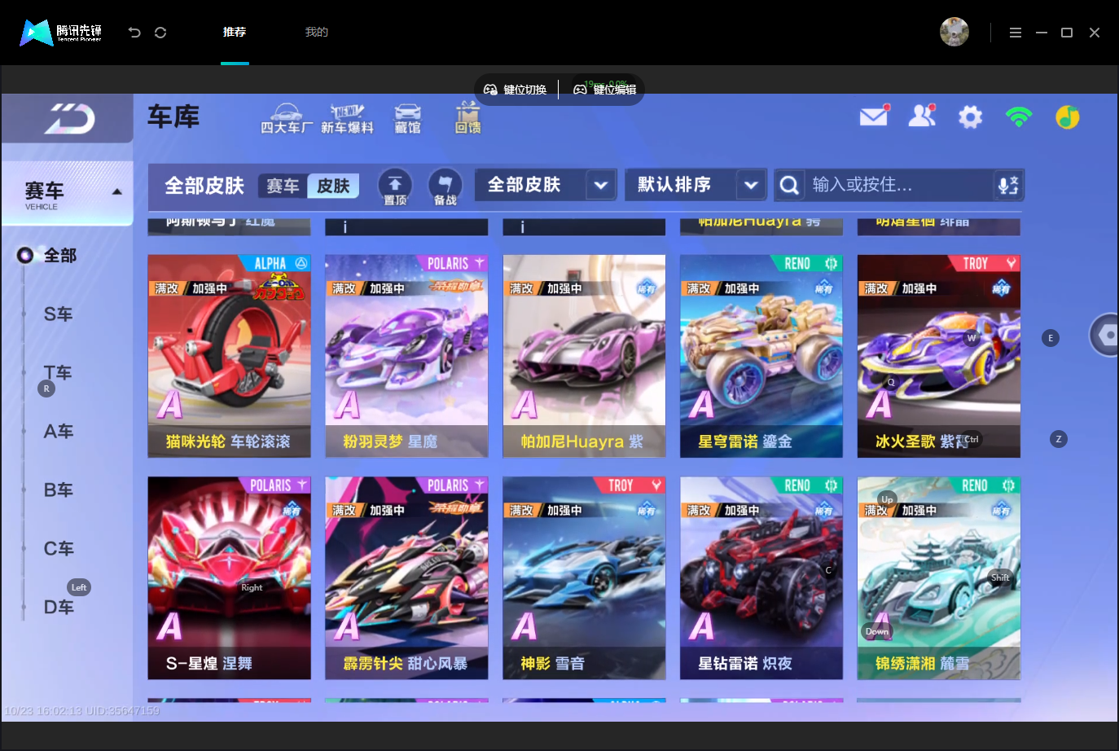Viewport: 1119px width, 751px height.
Task: Select the 霹雳针尖 甜心风暴 car card
Action: pyautogui.click(x=406, y=578)
